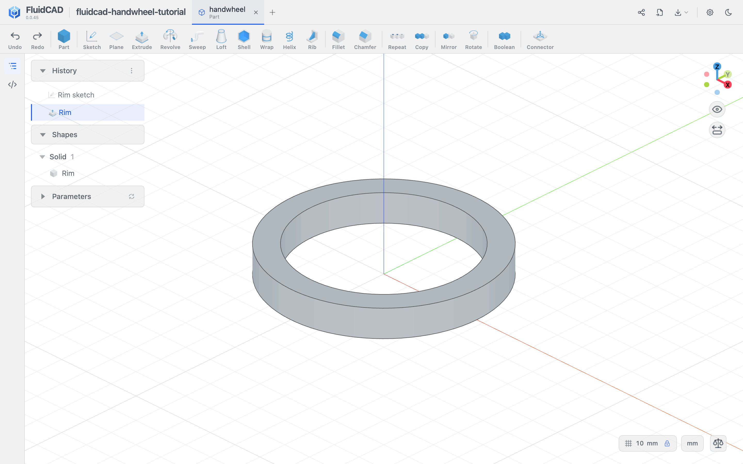
Task: Toggle dark mode moon icon
Action: pyautogui.click(x=728, y=12)
